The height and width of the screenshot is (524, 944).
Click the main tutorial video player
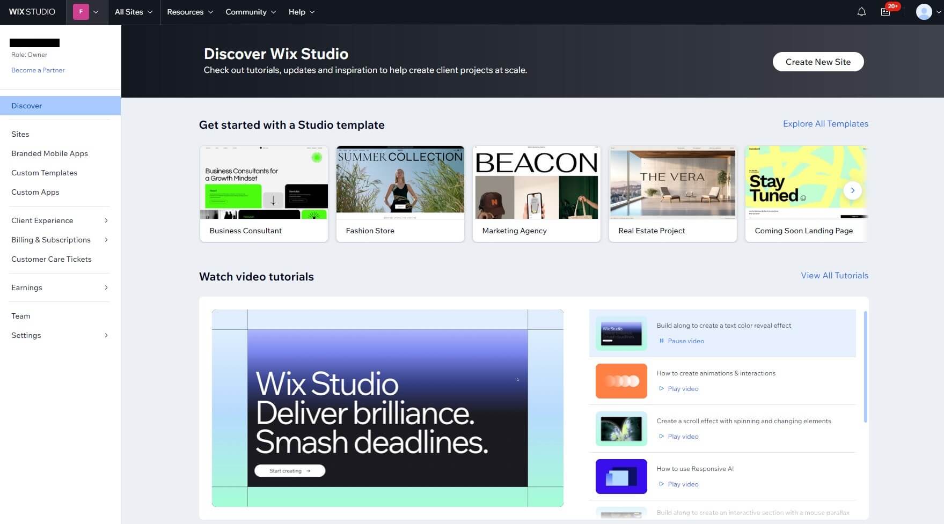pyautogui.click(x=387, y=408)
